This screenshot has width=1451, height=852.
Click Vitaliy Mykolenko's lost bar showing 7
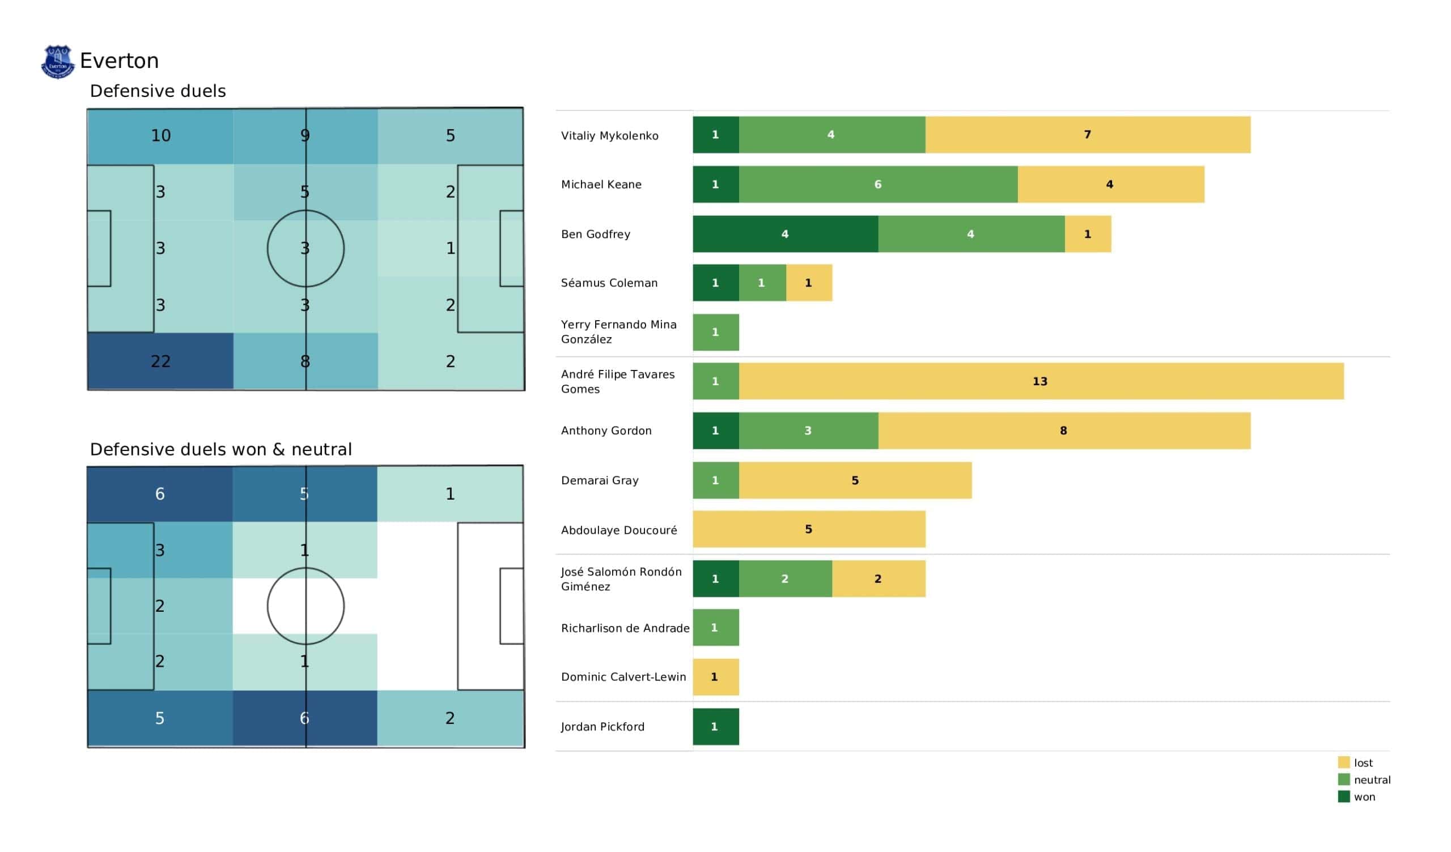pos(1088,135)
